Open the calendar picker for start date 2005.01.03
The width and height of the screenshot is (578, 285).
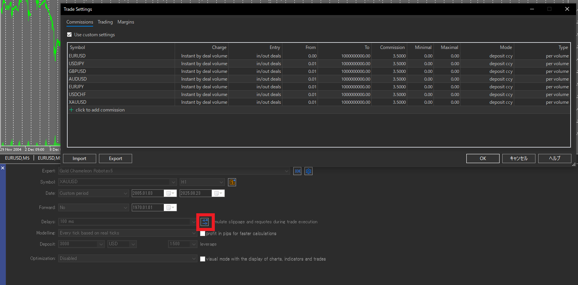coord(169,193)
